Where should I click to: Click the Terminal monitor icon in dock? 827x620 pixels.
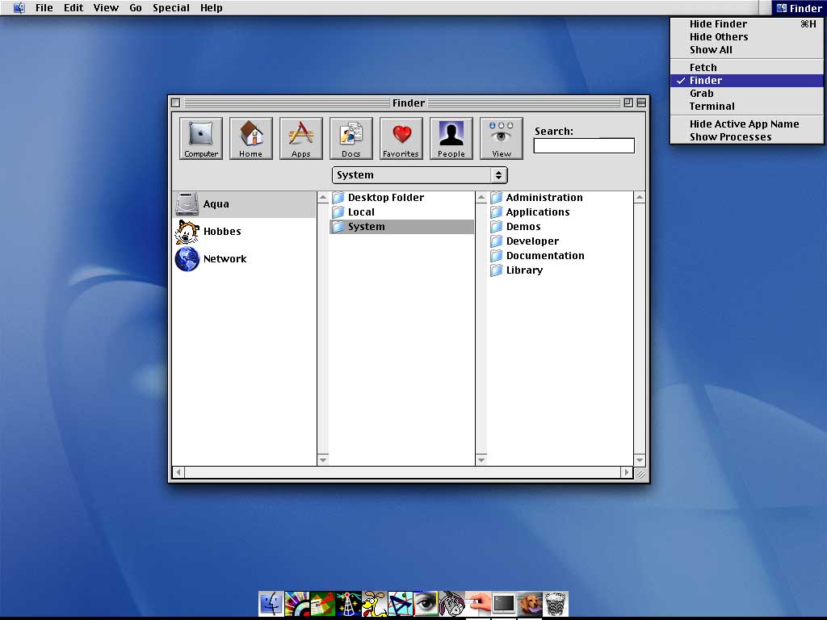point(504,604)
